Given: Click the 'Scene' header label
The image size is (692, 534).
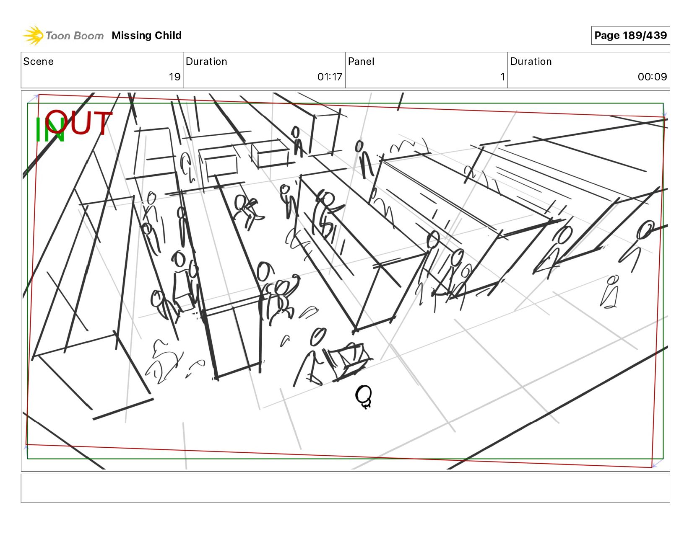Looking at the screenshot, I should tap(39, 62).
